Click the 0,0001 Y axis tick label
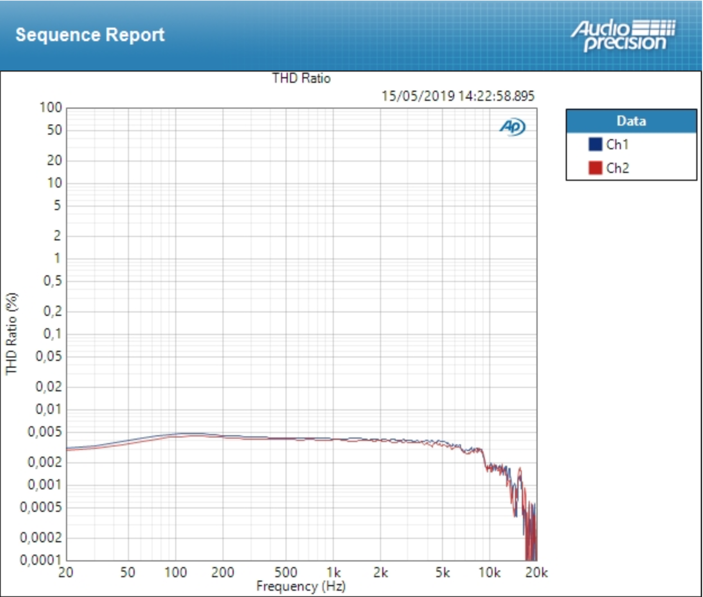The height and width of the screenshot is (597, 703). point(41,560)
